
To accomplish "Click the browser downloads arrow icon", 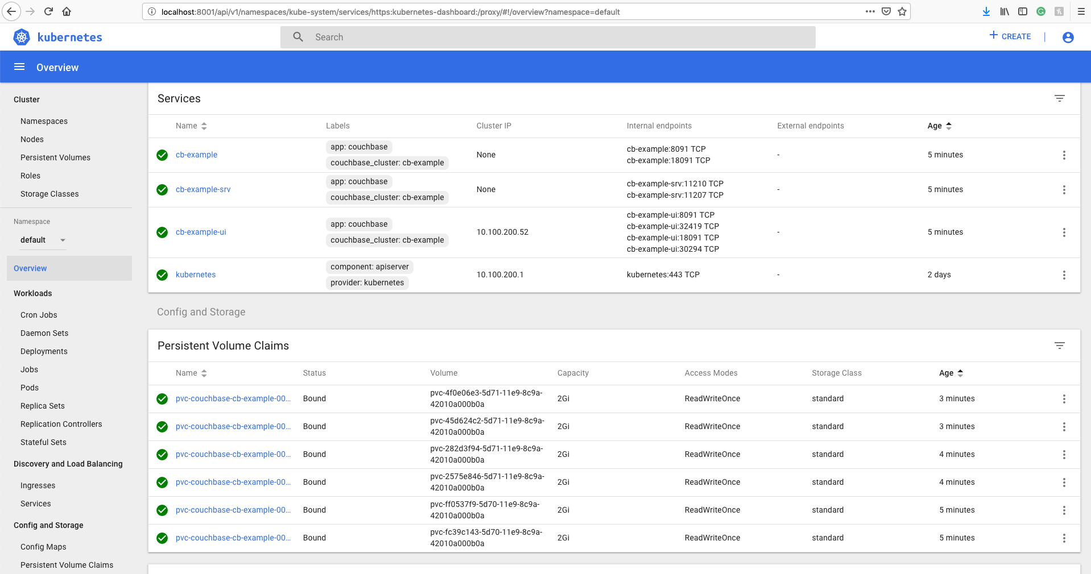I will point(986,11).
